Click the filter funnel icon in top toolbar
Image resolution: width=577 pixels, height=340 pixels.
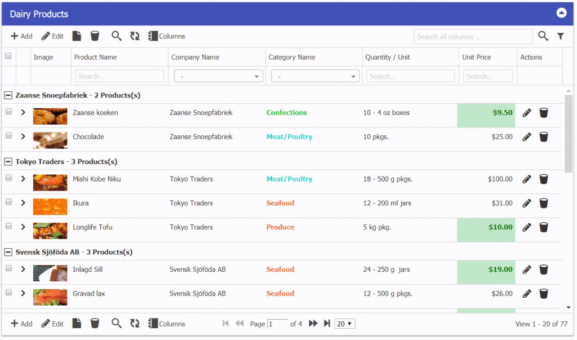pyautogui.click(x=560, y=36)
